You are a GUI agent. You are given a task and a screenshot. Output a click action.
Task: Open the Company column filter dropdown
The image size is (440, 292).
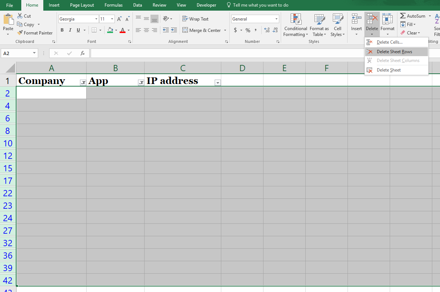click(x=83, y=83)
